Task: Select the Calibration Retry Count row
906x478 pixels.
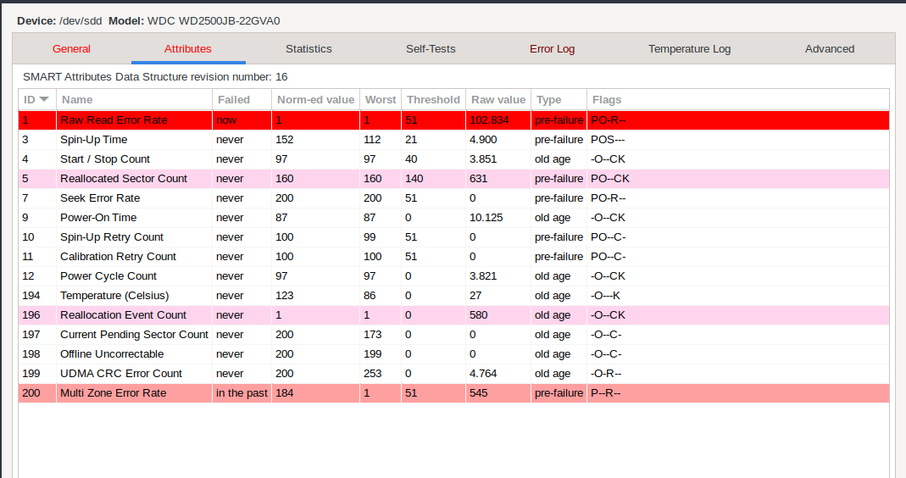Action: (x=453, y=257)
